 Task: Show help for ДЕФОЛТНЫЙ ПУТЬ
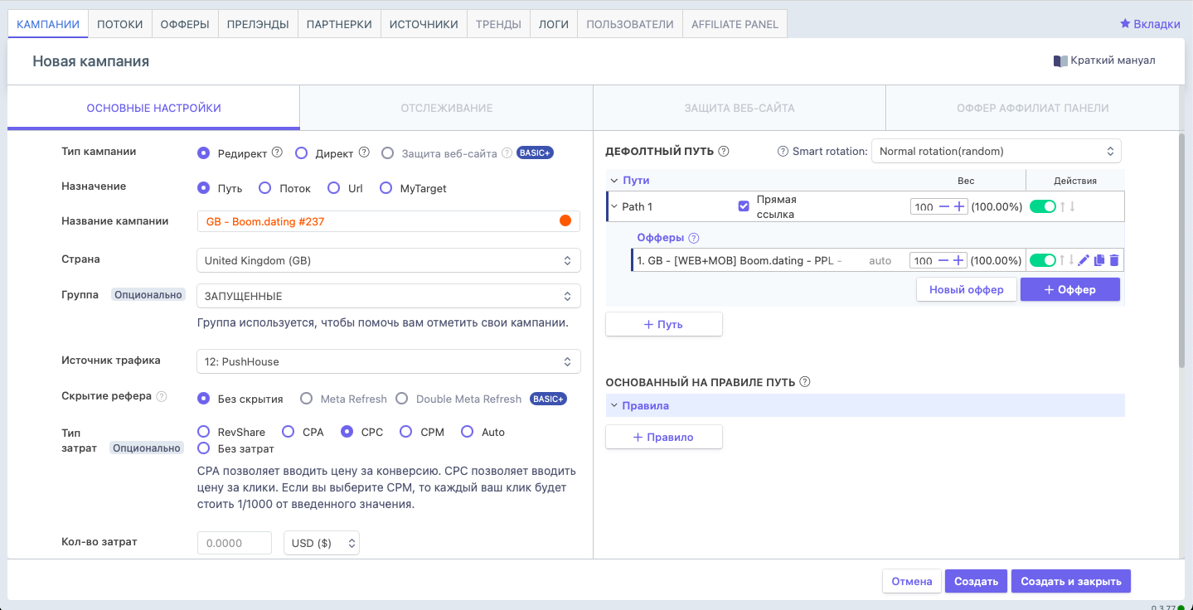coord(724,151)
